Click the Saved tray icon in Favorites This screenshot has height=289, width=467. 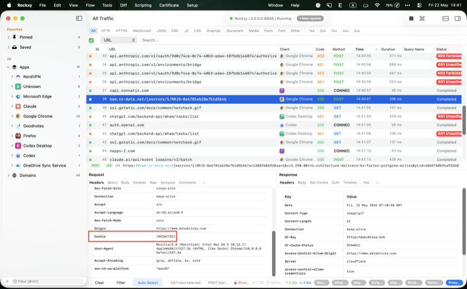tap(14, 47)
